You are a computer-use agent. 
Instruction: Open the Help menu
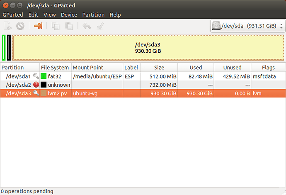(x=115, y=15)
